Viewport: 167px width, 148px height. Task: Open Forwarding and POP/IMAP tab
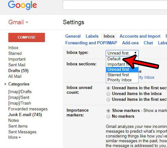tap(91, 43)
